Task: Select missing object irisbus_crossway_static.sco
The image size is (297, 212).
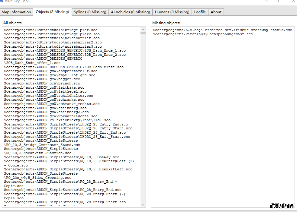Action: tap(222, 30)
